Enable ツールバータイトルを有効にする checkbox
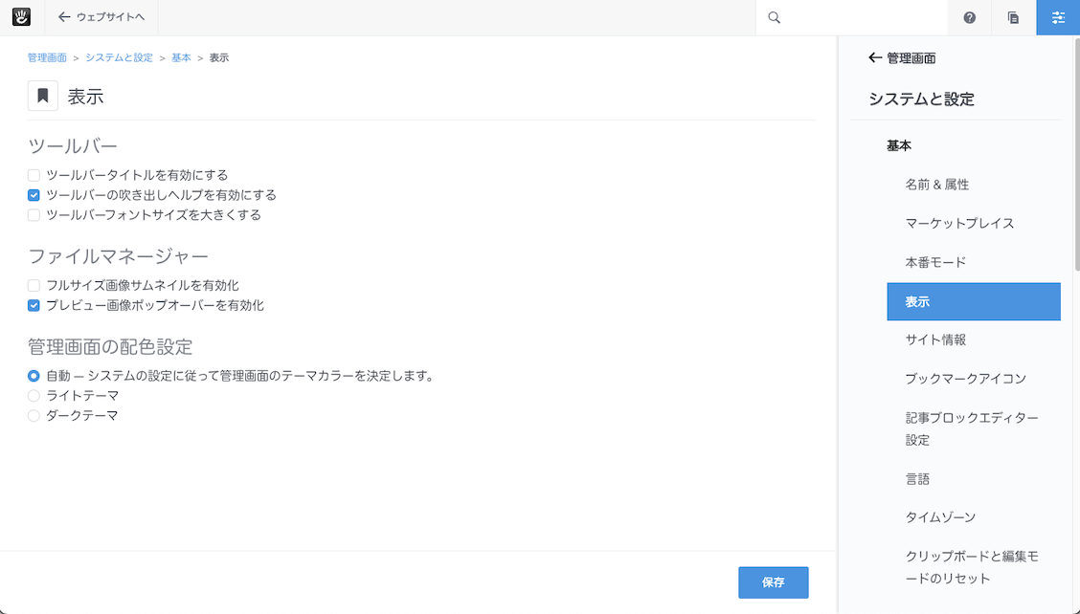1080x614 pixels. pos(34,176)
